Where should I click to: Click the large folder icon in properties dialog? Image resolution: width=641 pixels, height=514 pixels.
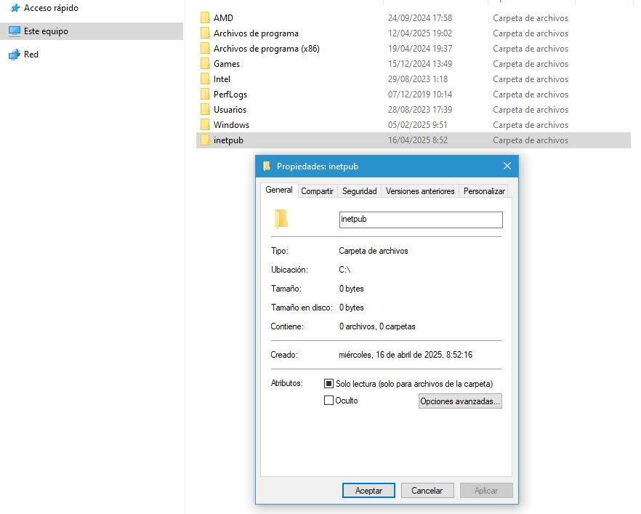pyautogui.click(x=281, y=219)
